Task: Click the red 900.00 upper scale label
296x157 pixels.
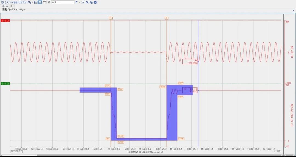Action: [5, 20]
